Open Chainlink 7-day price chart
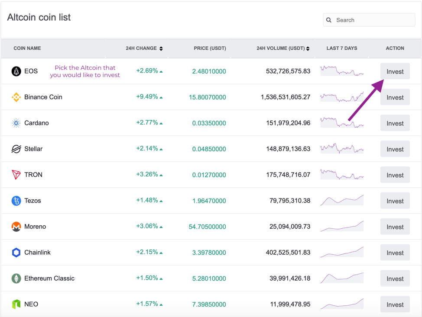 (342, 252)
